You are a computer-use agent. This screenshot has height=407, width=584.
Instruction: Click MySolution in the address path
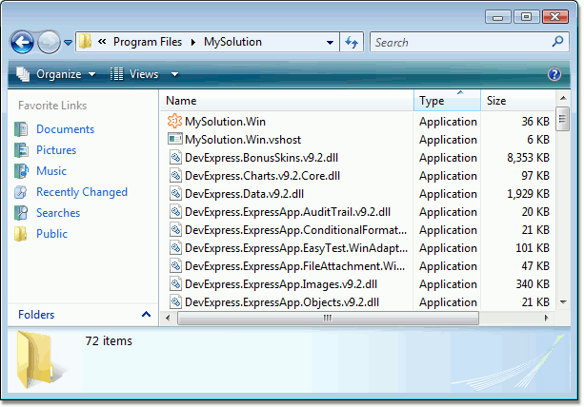[x=232, y=42]
